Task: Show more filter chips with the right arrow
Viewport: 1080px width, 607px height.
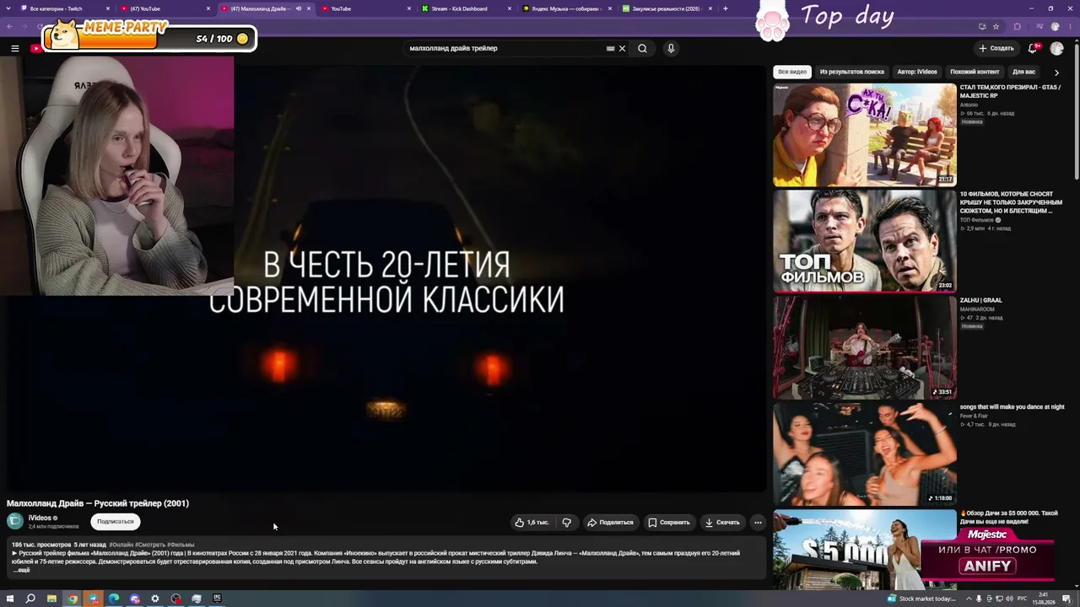Action: (x=1056, y=73)
